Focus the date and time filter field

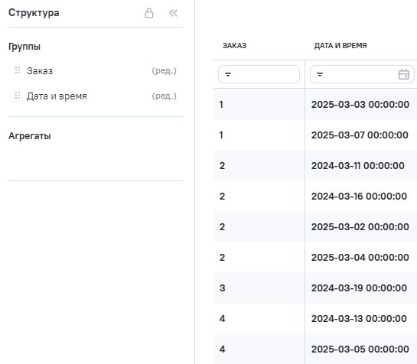pos(362,74)
